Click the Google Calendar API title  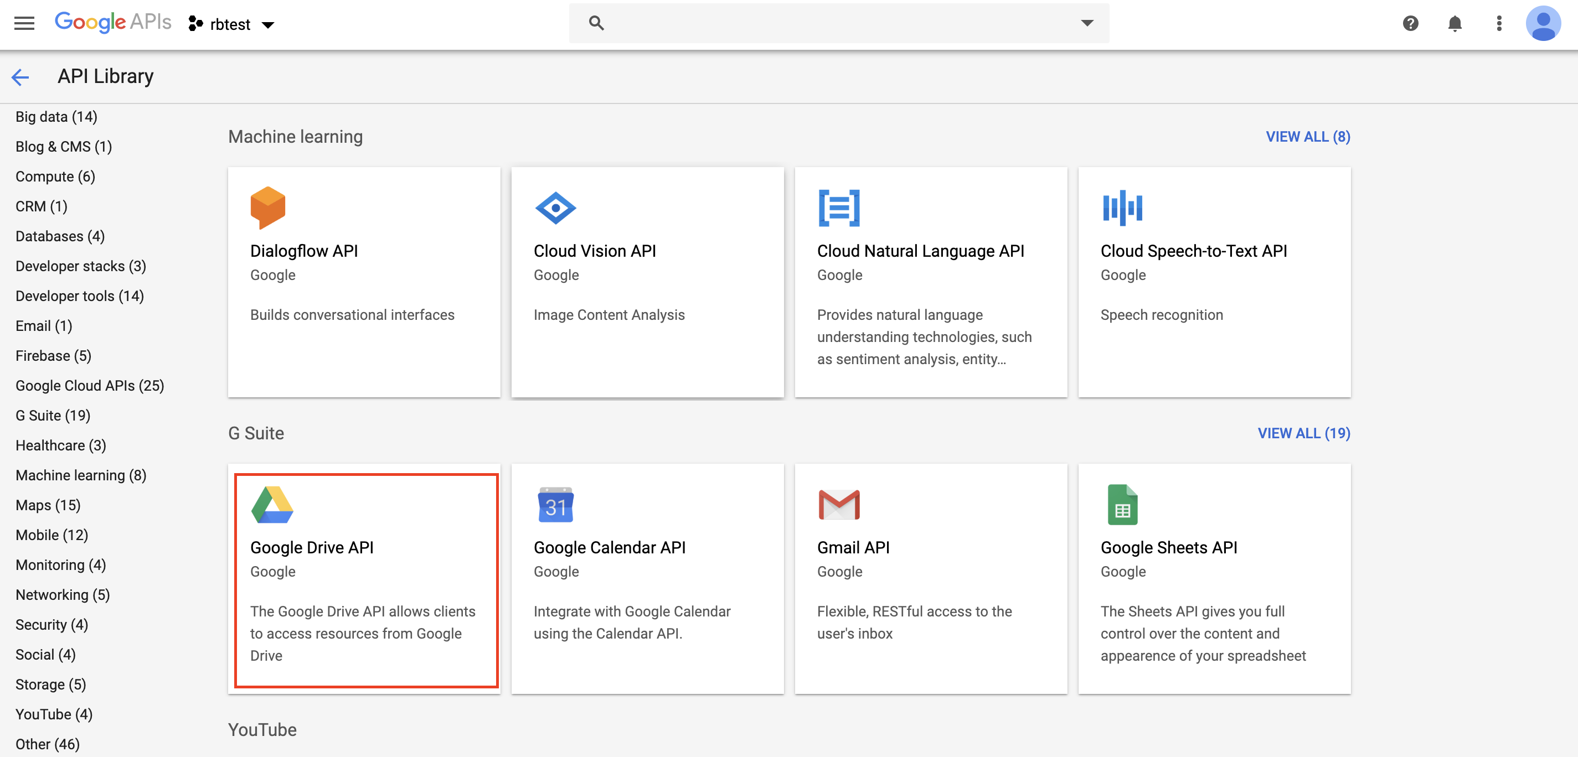click(609, 547)
